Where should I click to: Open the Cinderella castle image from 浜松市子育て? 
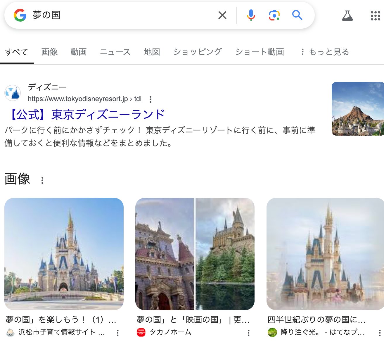(x=64, y=254)
